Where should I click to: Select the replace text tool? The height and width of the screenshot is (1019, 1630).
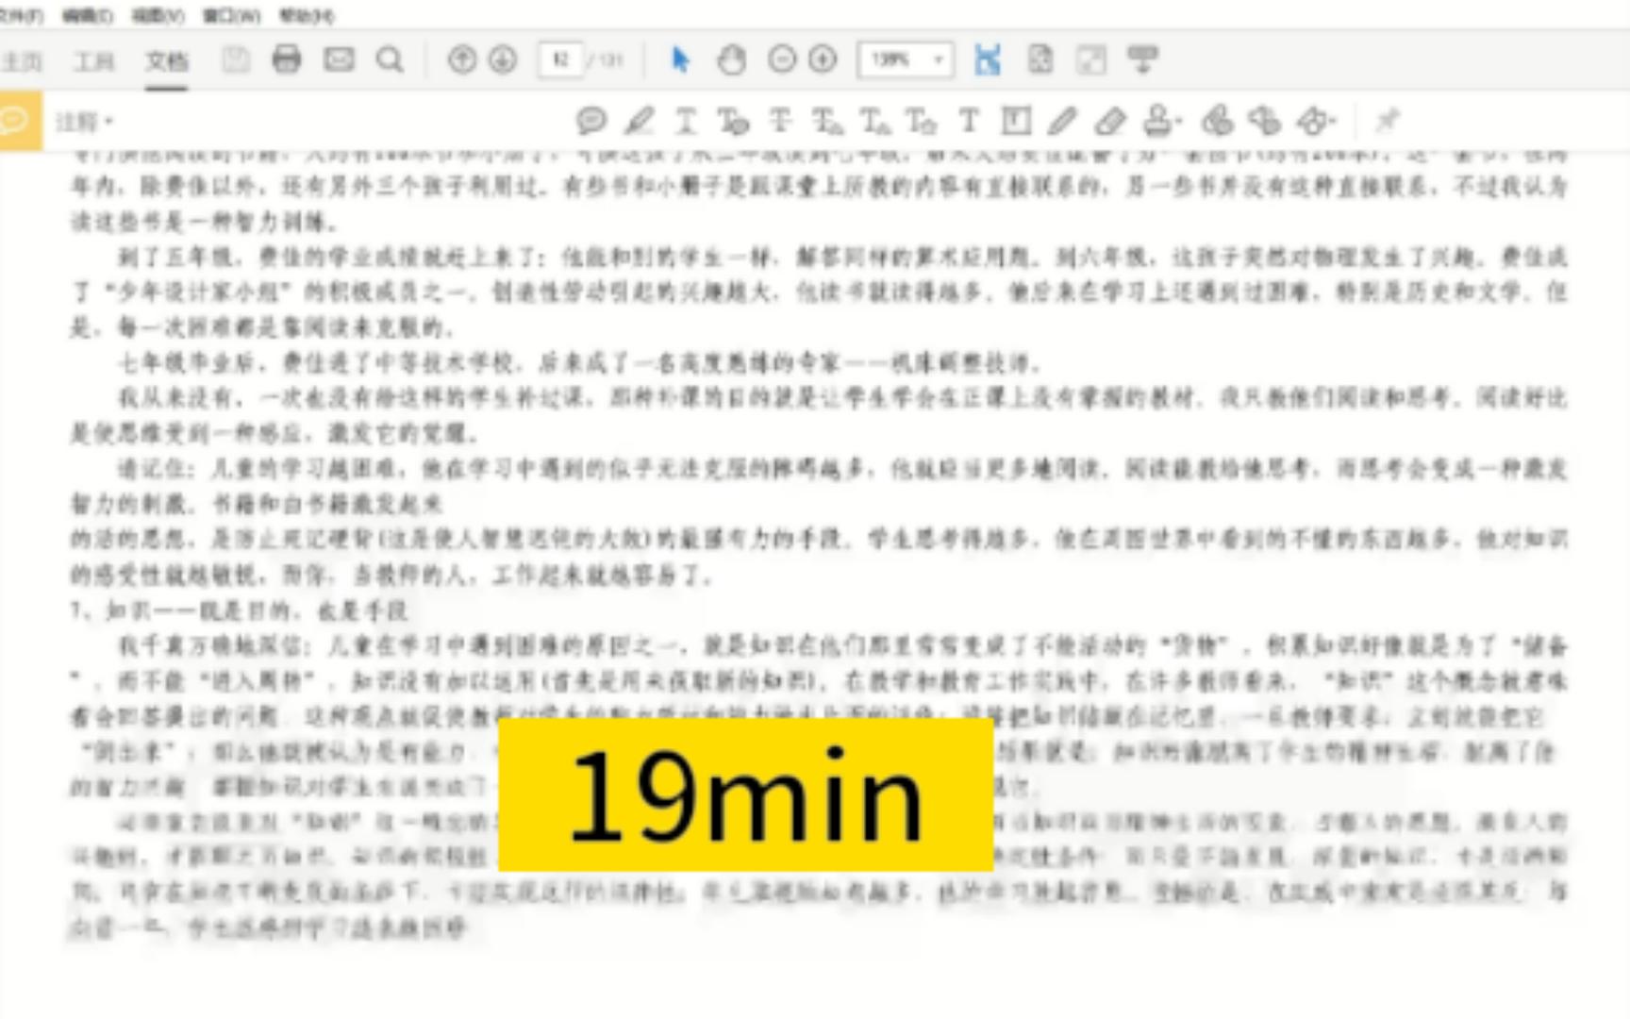click(x=827, y=121)
